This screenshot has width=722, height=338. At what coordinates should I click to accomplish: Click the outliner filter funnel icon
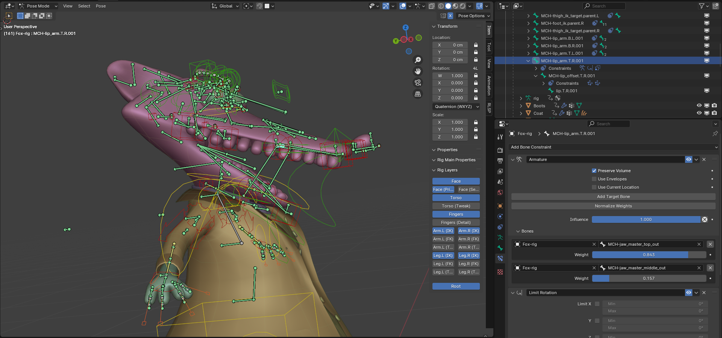tap(701, 6)
